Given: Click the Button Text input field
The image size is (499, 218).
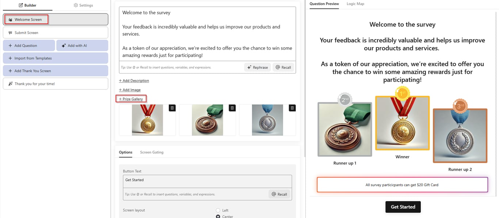Looking at the screenshot, I should click(x=207, y=181).
